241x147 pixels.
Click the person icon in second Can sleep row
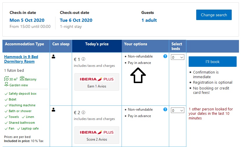coord(53,110)
